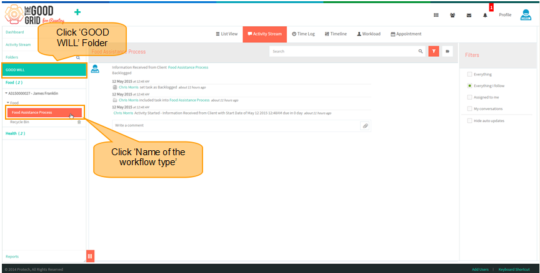The height and width of the screenshot is (273, 540).
Task: Open the users group icon
Action: point(452,15)
